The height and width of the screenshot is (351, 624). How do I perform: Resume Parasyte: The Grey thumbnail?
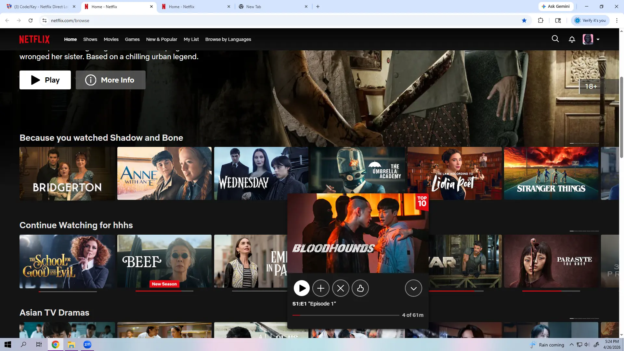(x=551, y=261)
